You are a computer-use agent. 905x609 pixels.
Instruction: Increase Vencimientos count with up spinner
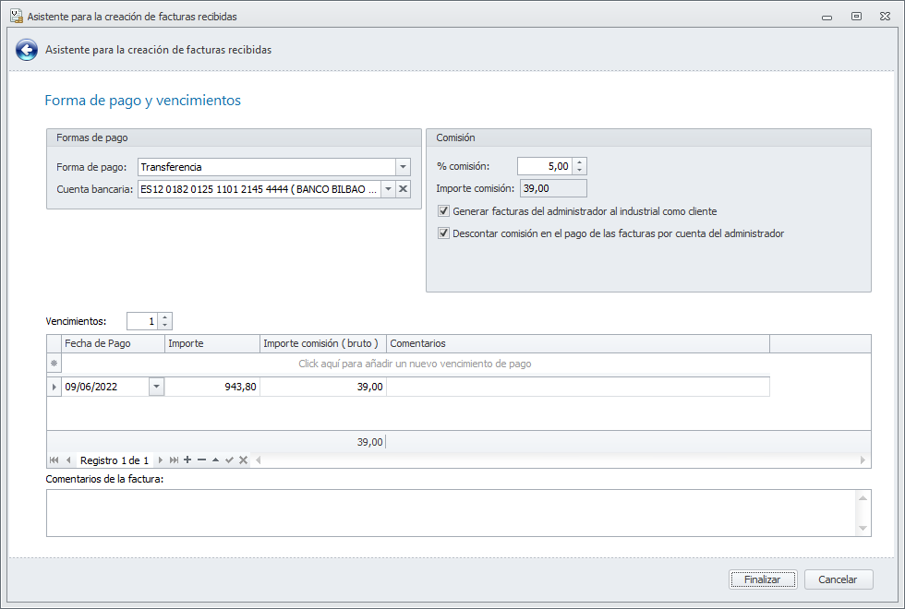tap(165, 317)
